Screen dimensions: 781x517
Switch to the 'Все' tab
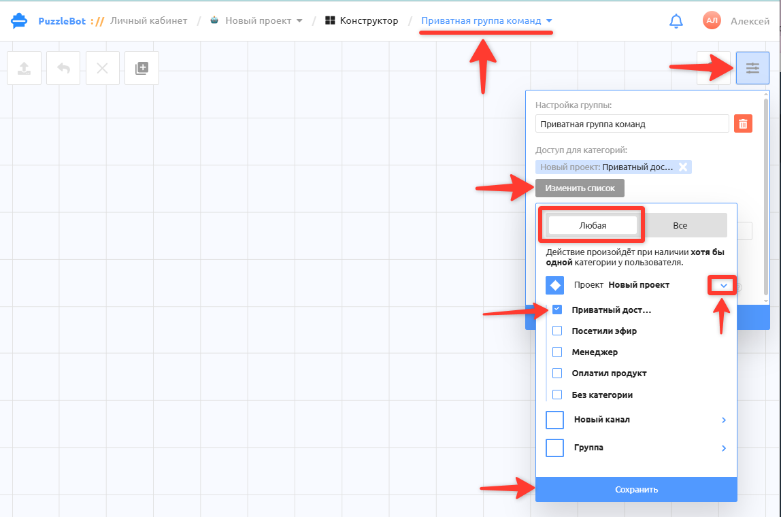click(680, 226)
